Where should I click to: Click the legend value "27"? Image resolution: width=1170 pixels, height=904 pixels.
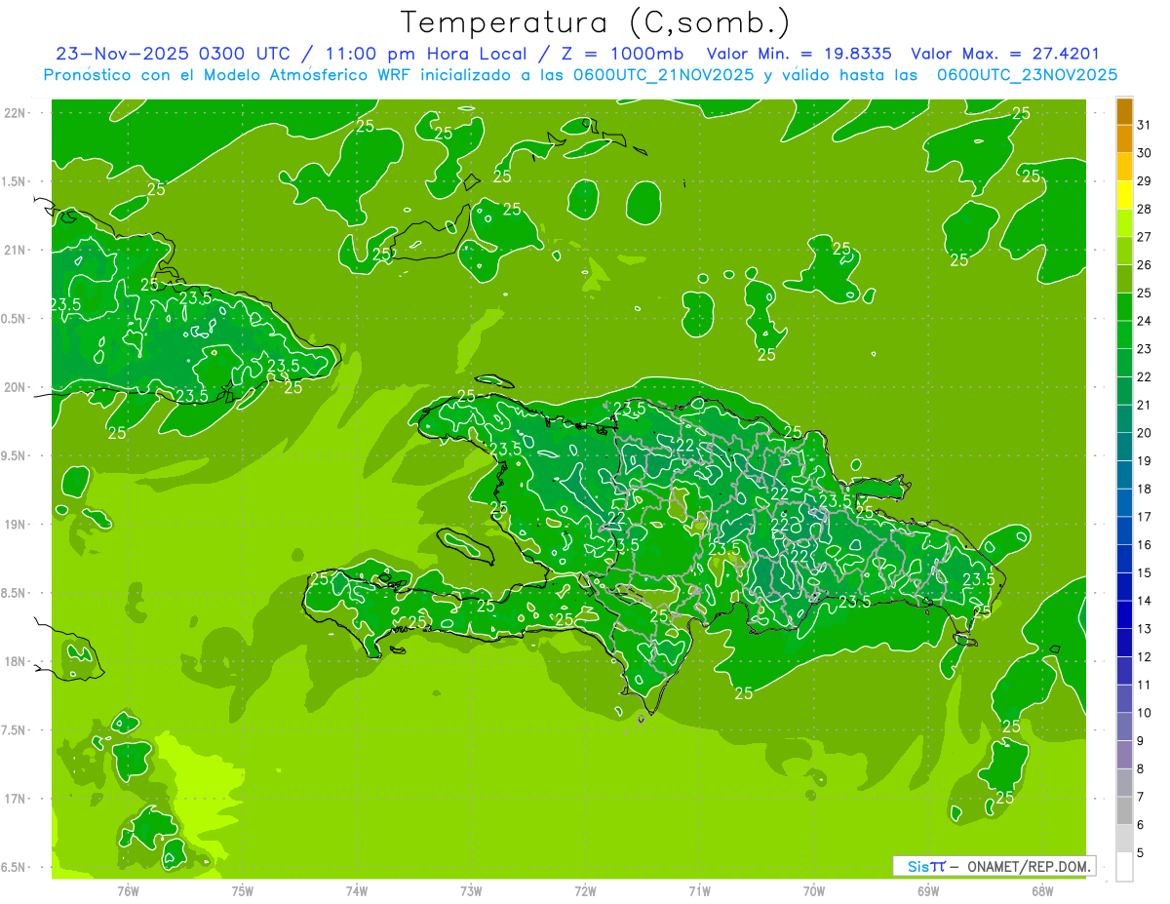pos(1145,237)
